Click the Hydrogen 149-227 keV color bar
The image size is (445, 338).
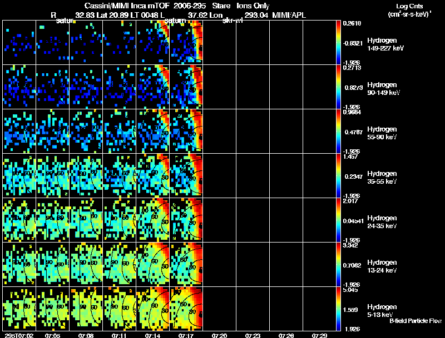click(x=339, y=42)
